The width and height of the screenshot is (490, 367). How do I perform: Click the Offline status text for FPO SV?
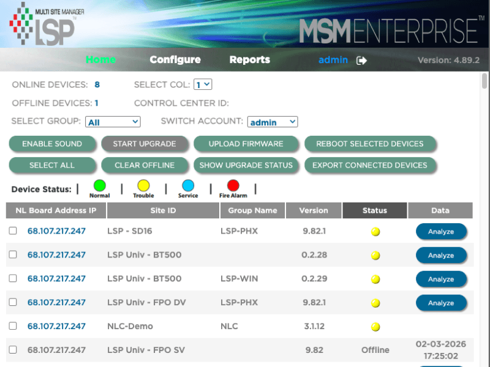[x=375, y=350]
